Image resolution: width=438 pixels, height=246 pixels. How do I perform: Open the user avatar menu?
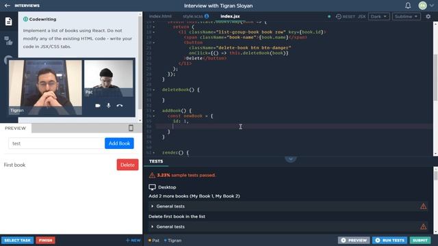422,5
